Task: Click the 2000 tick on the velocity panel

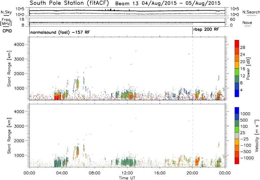Action: 19,141
